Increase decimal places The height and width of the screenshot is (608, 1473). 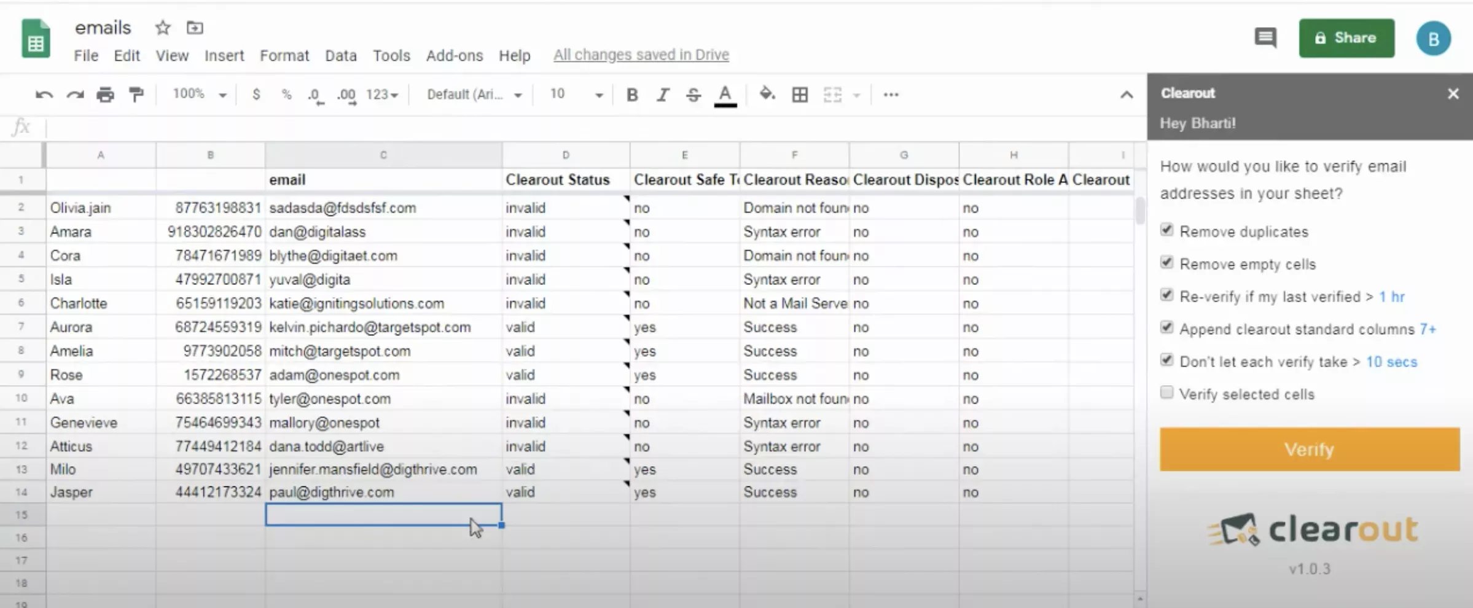[x=346, y=96]
